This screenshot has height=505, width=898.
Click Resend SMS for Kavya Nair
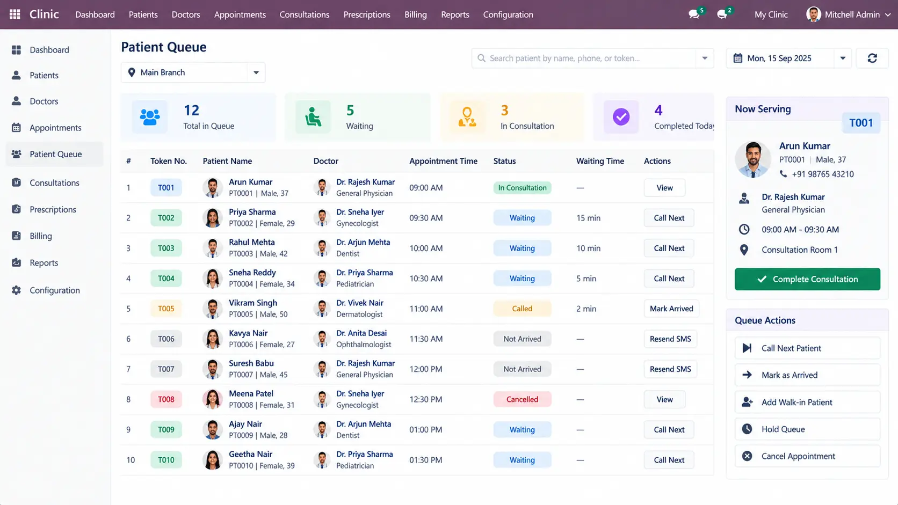coord(670,339)
